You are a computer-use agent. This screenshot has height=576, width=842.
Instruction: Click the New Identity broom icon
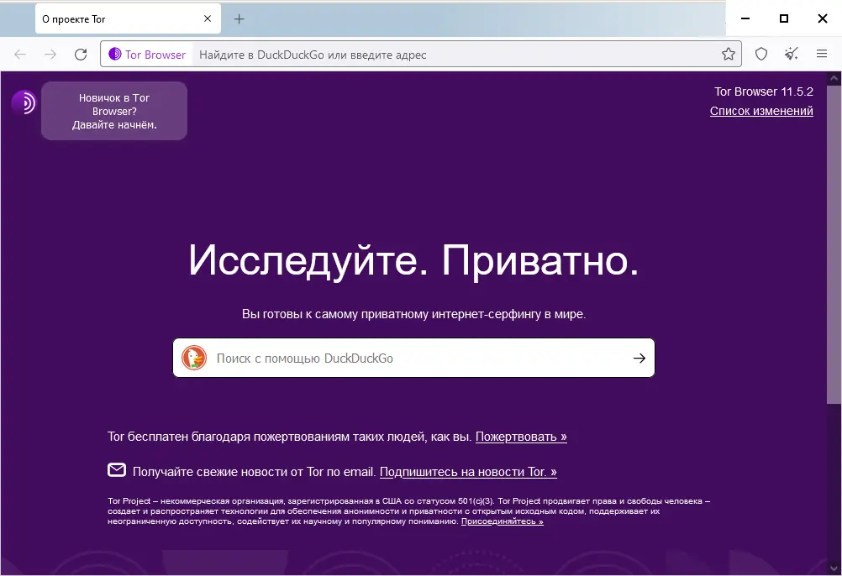pyautogui.click(x=791, y=54)
